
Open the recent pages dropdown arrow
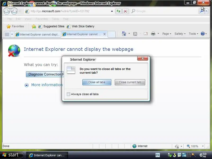(20, 11)
